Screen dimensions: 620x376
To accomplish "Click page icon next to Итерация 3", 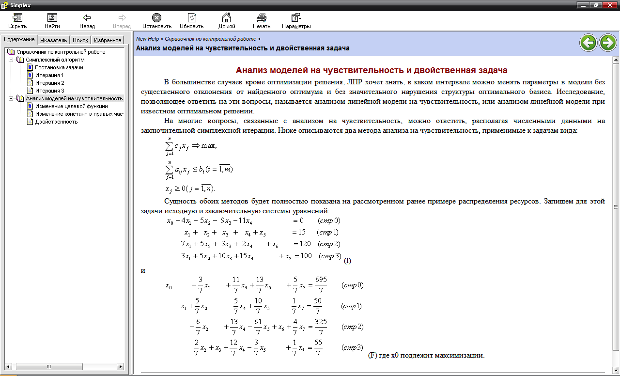I will pos(30,91).
